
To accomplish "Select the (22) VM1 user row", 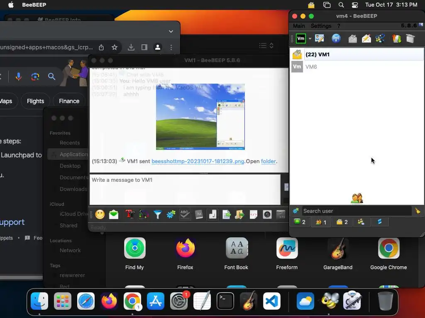I will click(x=357, y=54).
